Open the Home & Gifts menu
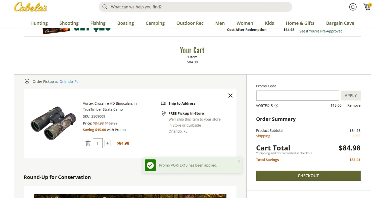 (x=300, y=23)
